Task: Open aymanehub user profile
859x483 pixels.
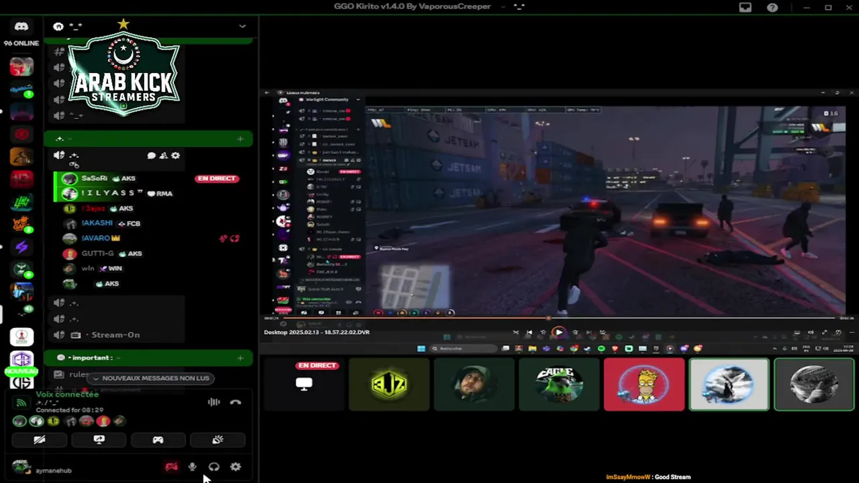Action: (42, 468)
